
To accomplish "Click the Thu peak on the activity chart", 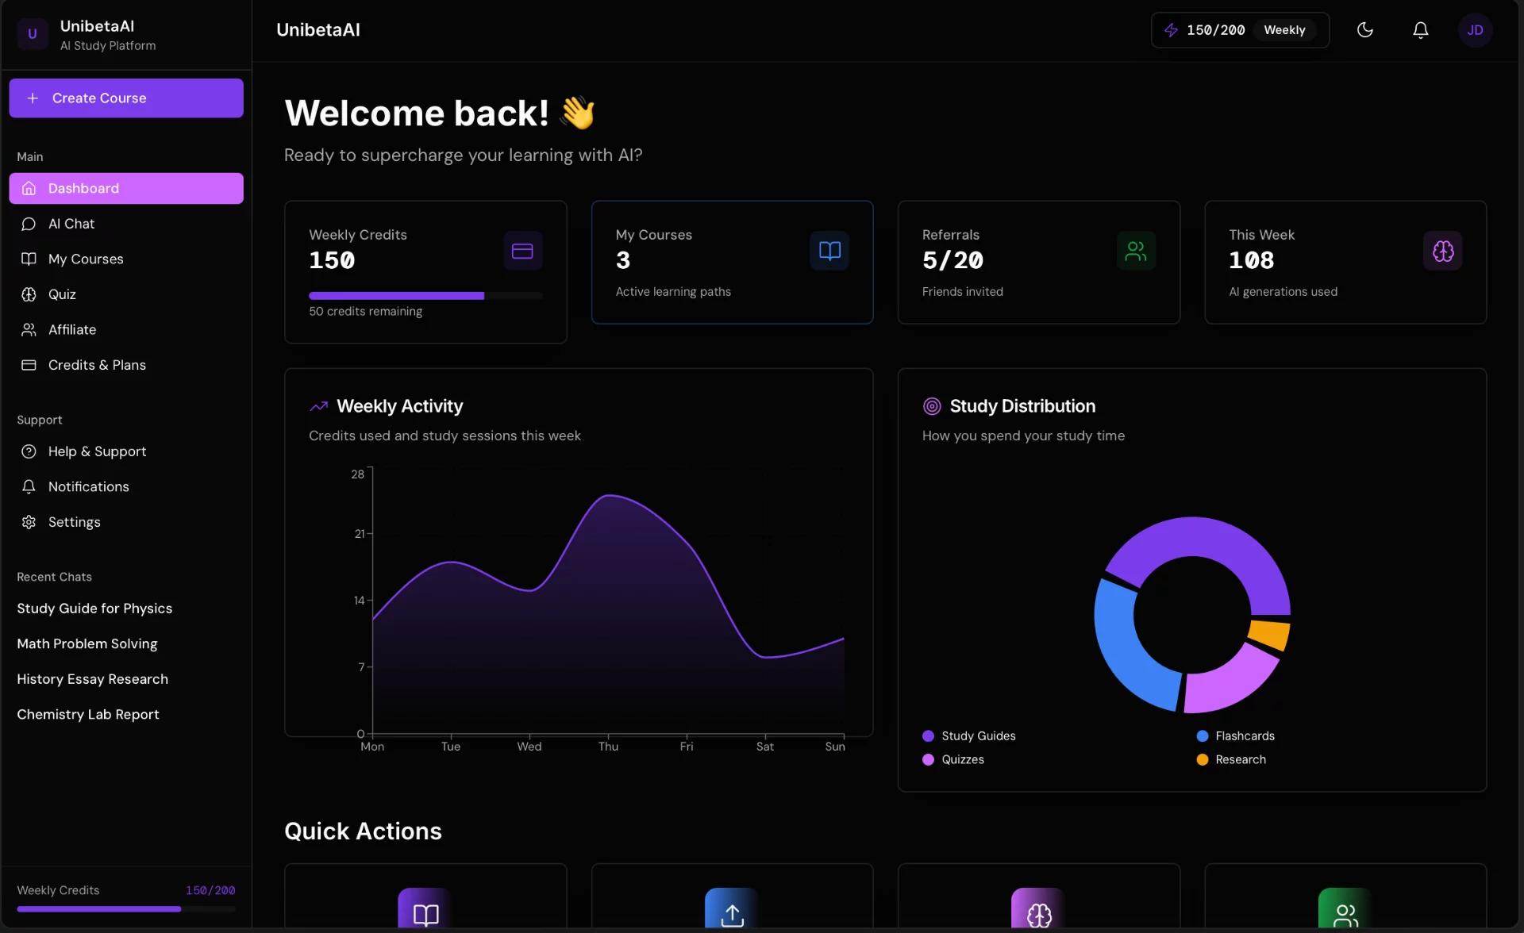I will (x=609, y=496).
